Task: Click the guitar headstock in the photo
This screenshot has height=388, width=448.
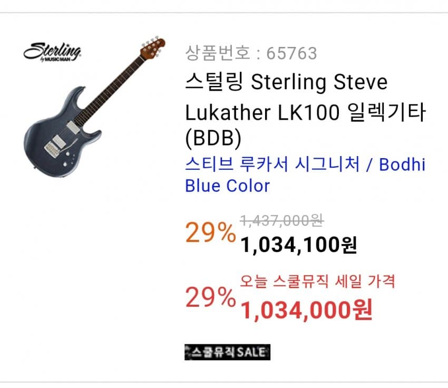Action: pos(153,46)
